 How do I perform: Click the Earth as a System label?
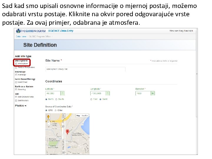(24, 87)
